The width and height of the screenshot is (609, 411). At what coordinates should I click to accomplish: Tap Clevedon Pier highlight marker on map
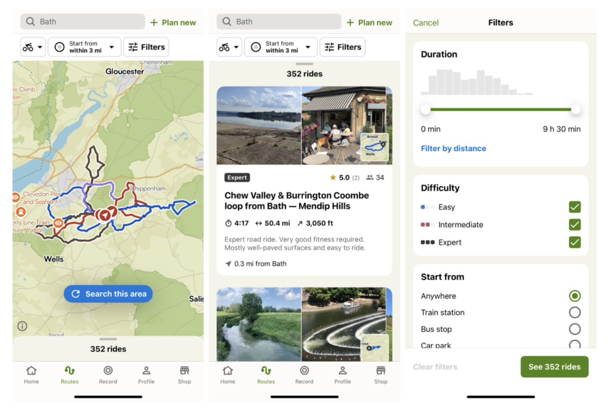16,197
